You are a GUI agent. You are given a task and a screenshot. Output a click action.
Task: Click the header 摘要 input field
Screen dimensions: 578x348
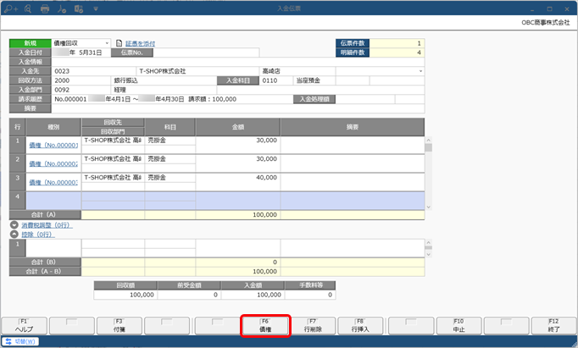click(238, 108)
